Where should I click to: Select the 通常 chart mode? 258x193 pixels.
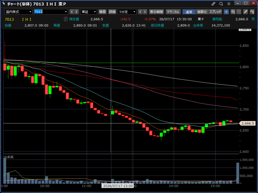[189, 12]
